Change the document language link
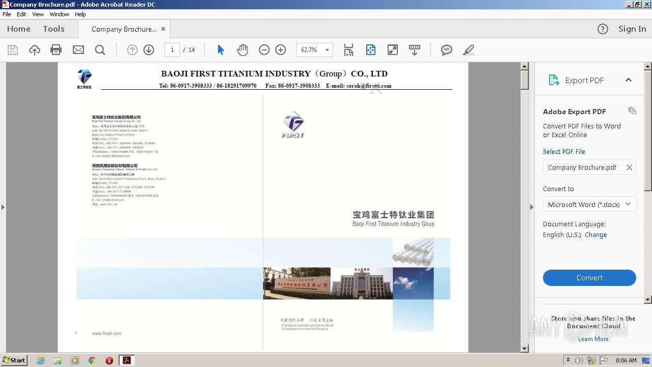The image size is (652, 367). point(595,235)
